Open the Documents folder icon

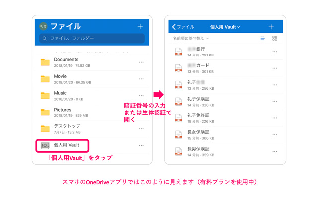[x=45, y=62]
